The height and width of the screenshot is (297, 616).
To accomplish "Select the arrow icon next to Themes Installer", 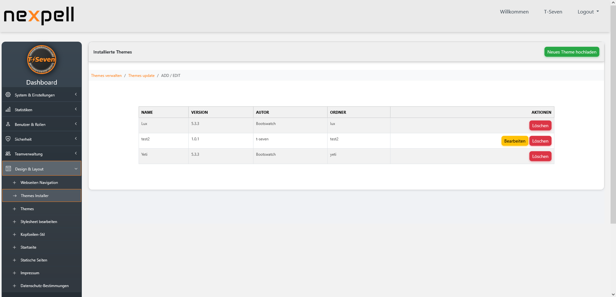I will [14, 195].
